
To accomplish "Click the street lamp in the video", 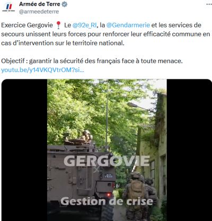I will [x=141, y=107].
